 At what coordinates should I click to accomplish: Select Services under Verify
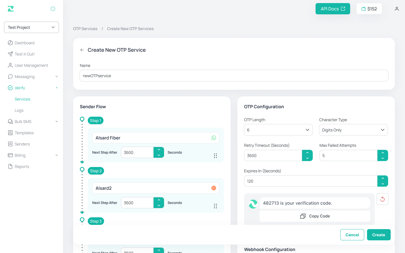pos(22,99)
